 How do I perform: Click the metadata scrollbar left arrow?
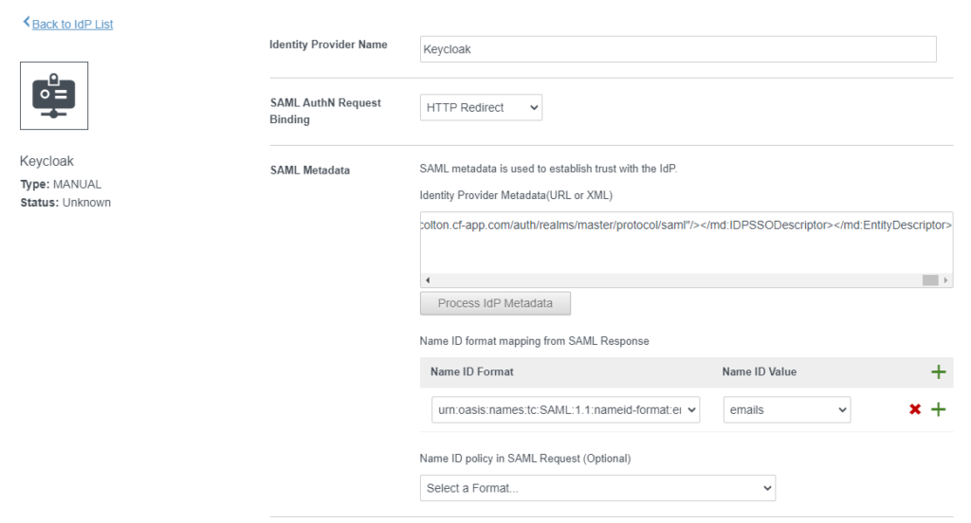(428, 280)
